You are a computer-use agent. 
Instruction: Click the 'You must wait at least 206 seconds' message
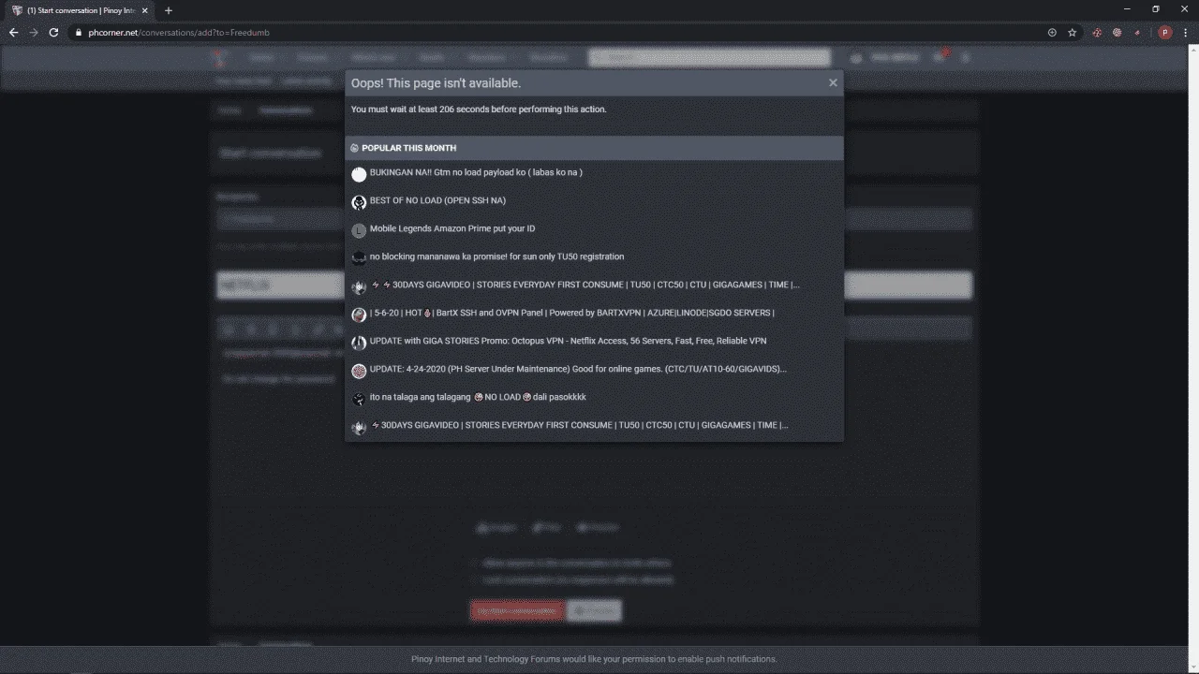[x=479, y=110]
